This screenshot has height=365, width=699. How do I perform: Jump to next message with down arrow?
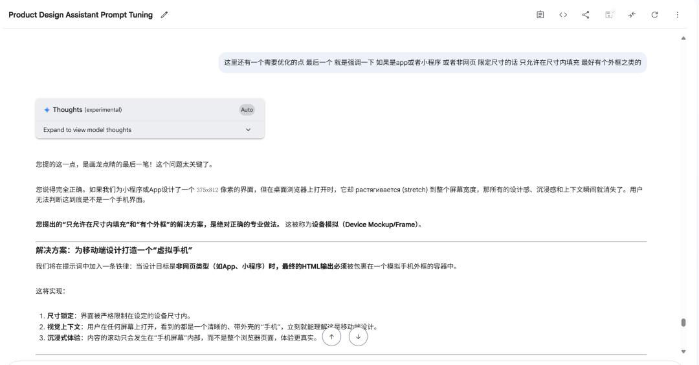(358, 337)
